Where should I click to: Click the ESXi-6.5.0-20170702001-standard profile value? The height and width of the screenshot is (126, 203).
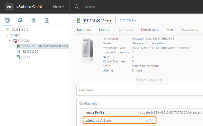tap(178, 112)
